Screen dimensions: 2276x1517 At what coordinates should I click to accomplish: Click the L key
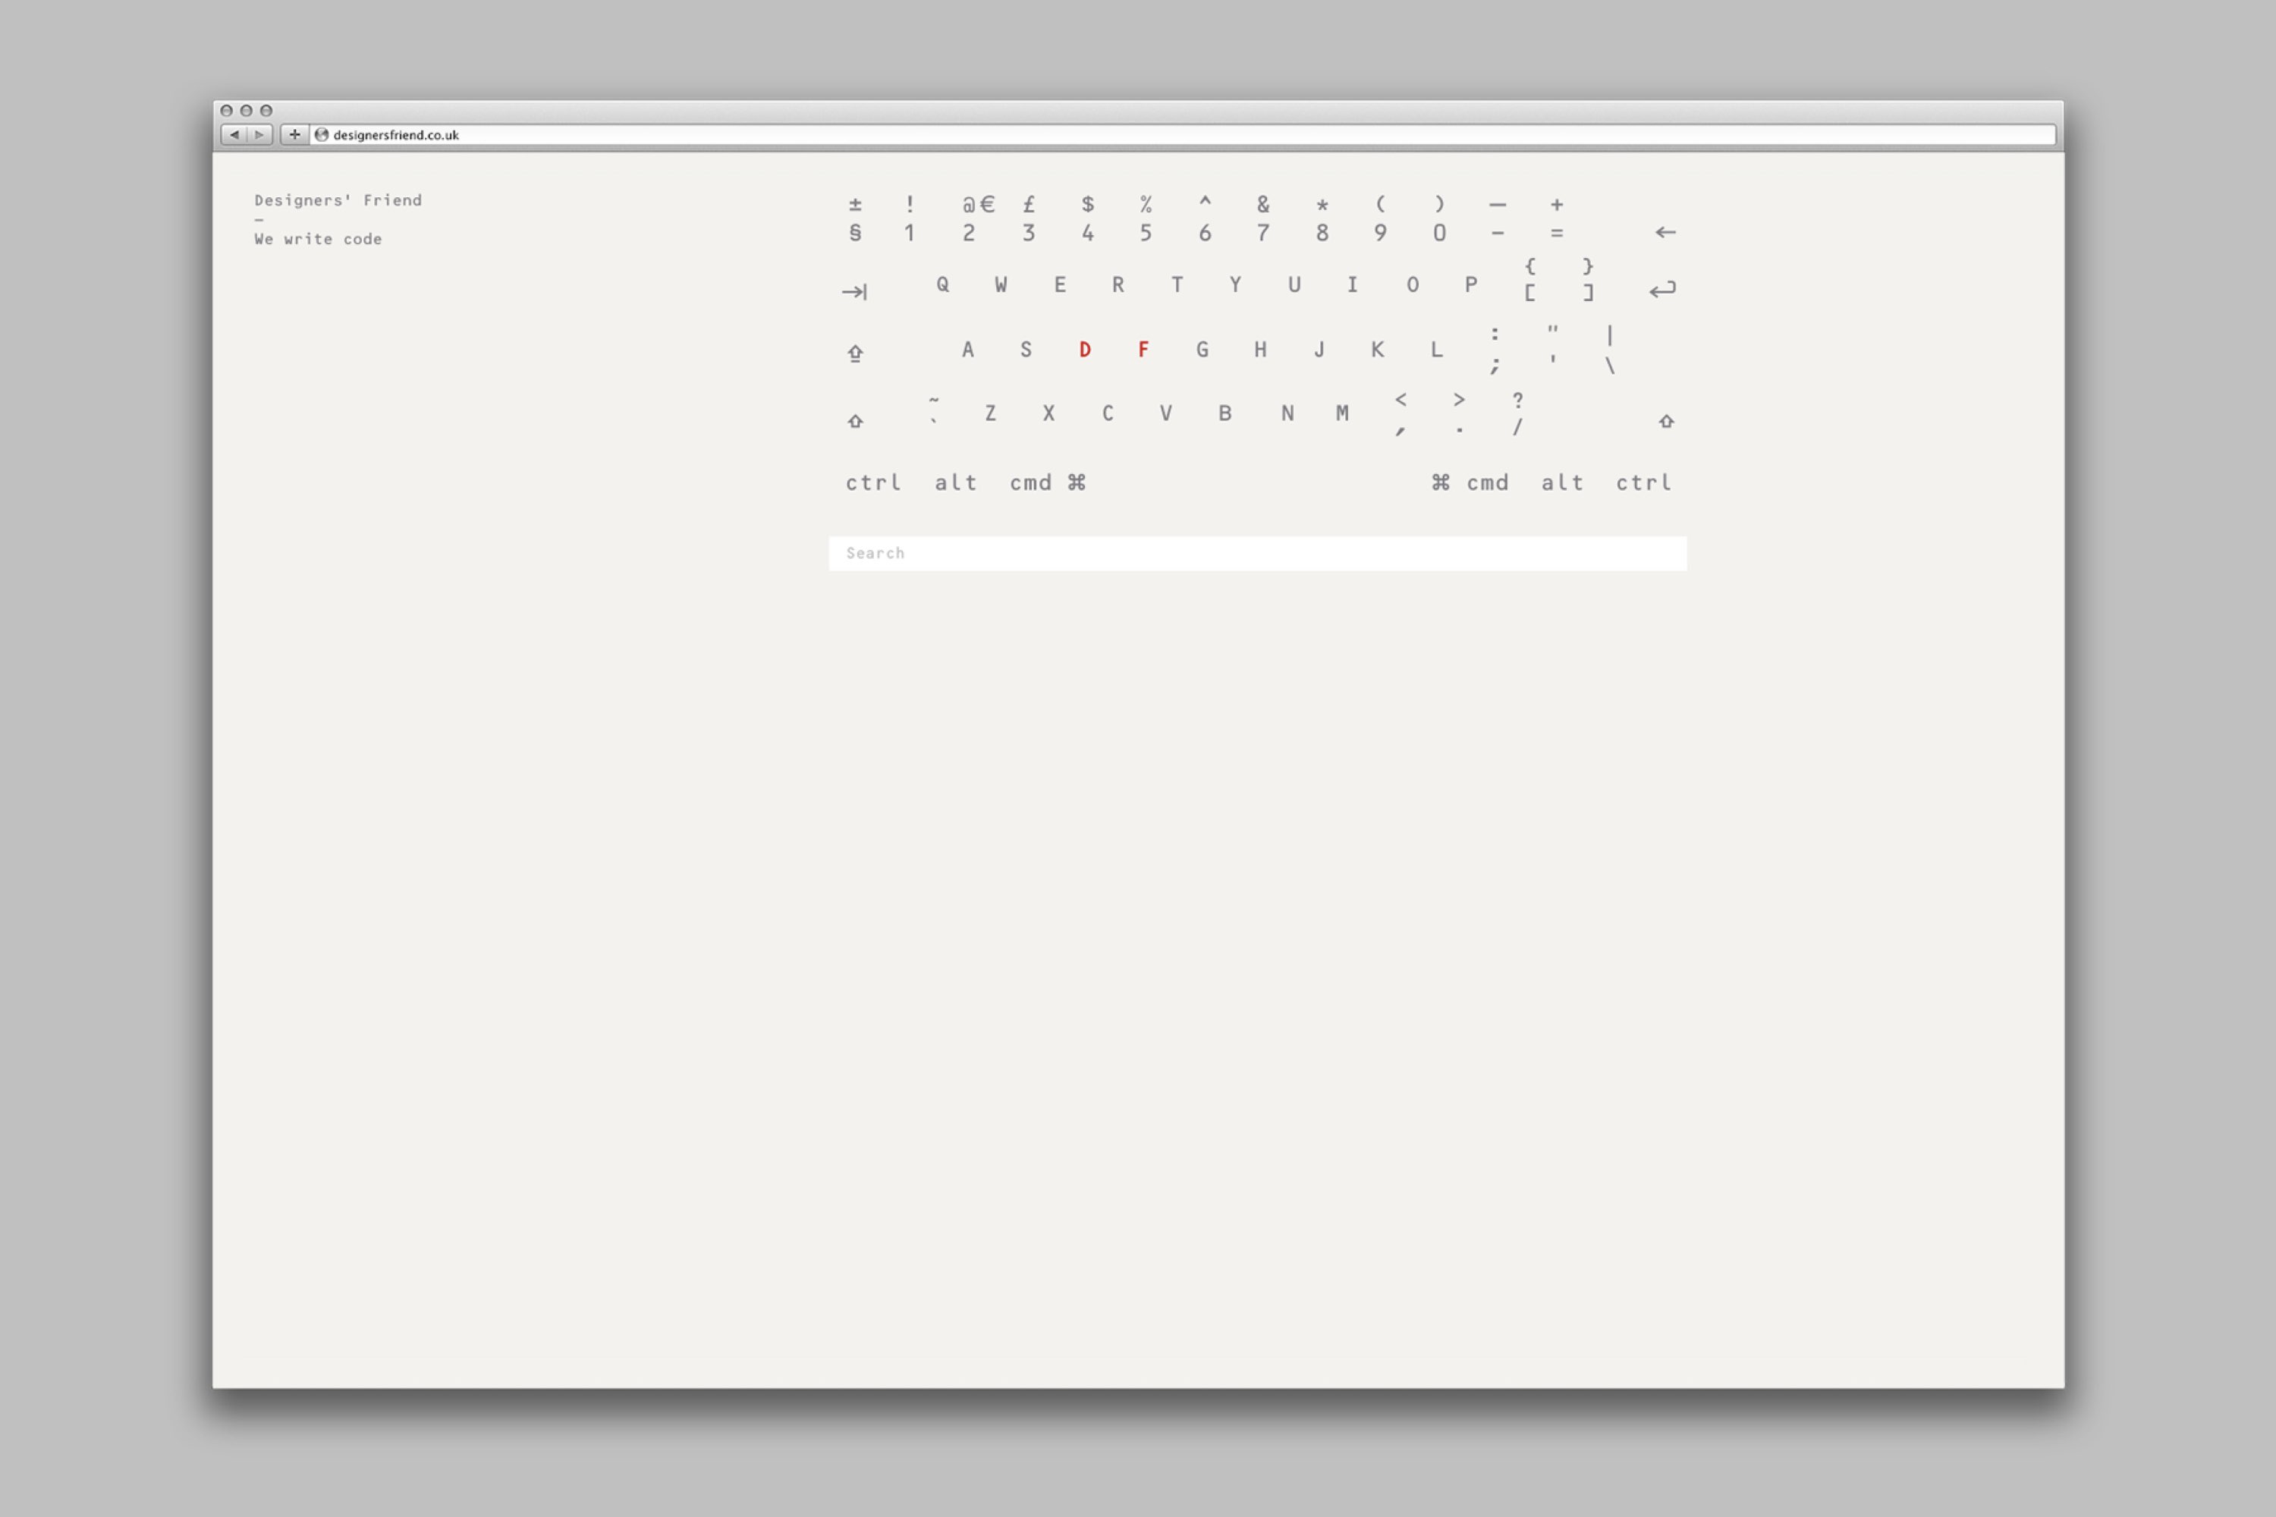click(x=1436, y=349)
